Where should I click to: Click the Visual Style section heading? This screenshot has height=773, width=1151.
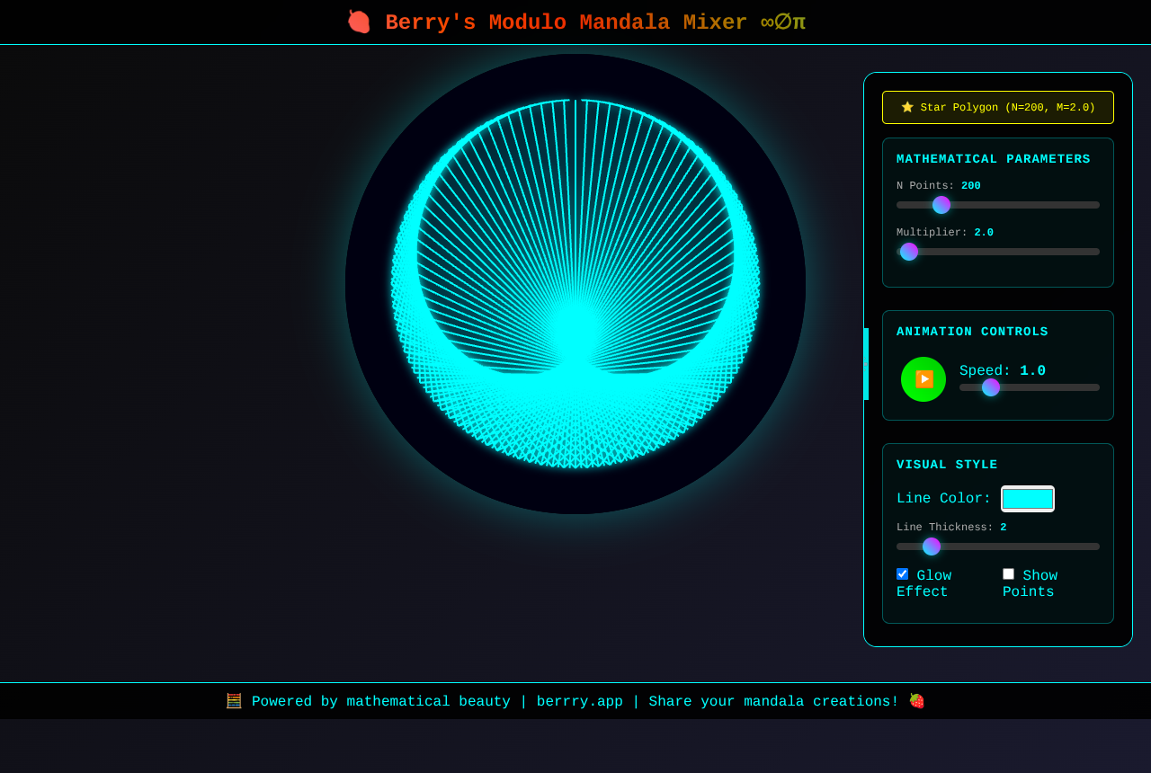pos(947,465)
